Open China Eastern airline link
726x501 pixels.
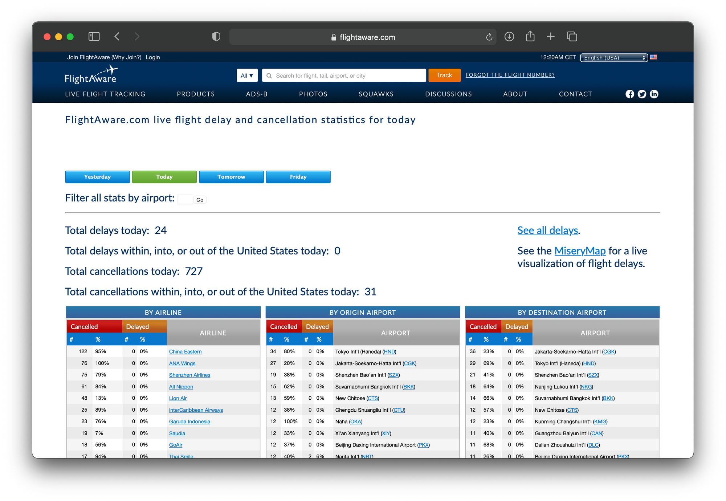pos(185,351)
